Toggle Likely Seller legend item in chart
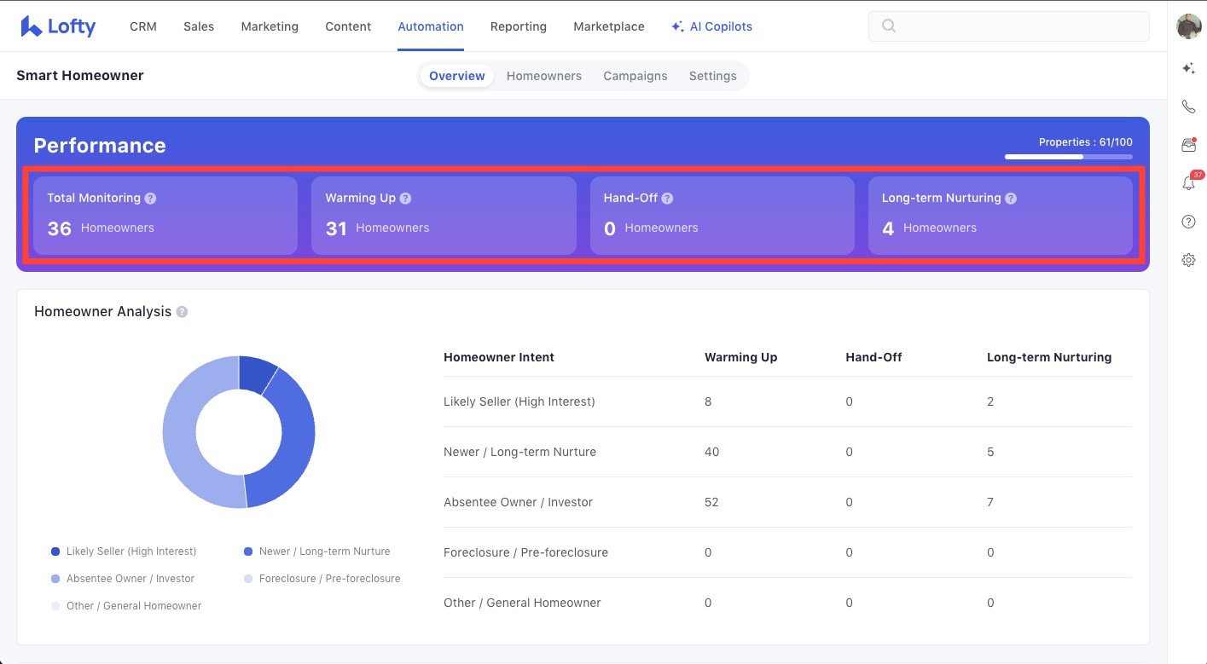Image resolution: width=1207 pixels, height=664 pixels. click(124, 551)
